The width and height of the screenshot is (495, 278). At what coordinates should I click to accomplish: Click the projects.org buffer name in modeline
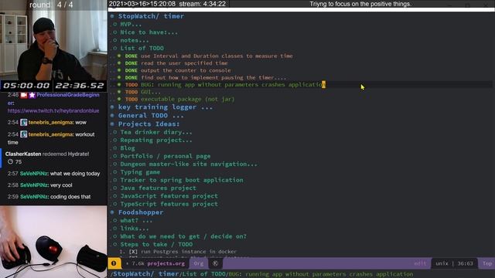click(166, 263)
